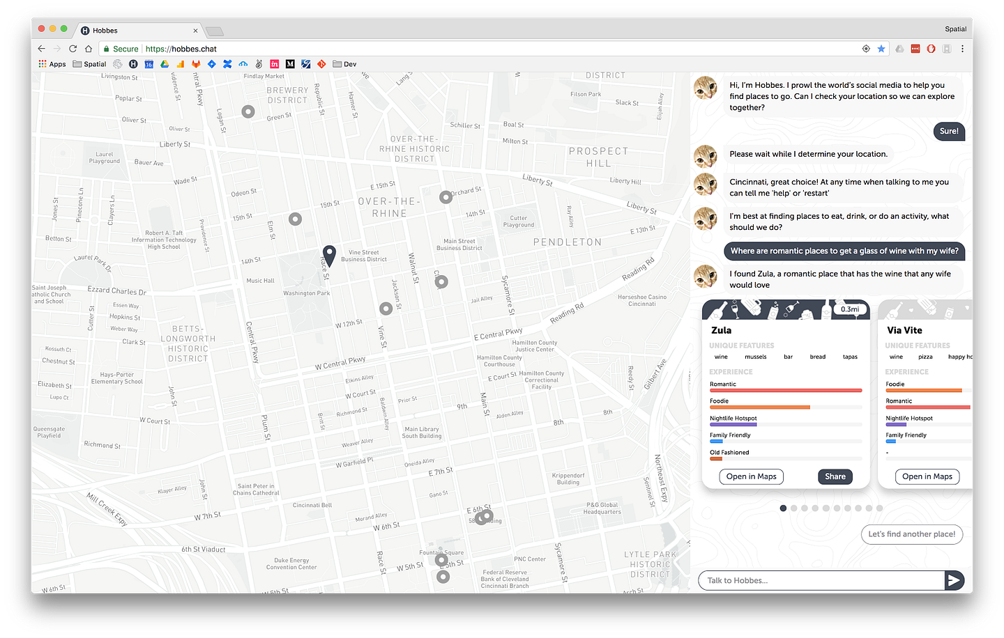Click the location access icon in address bar

tap(866, 49)
